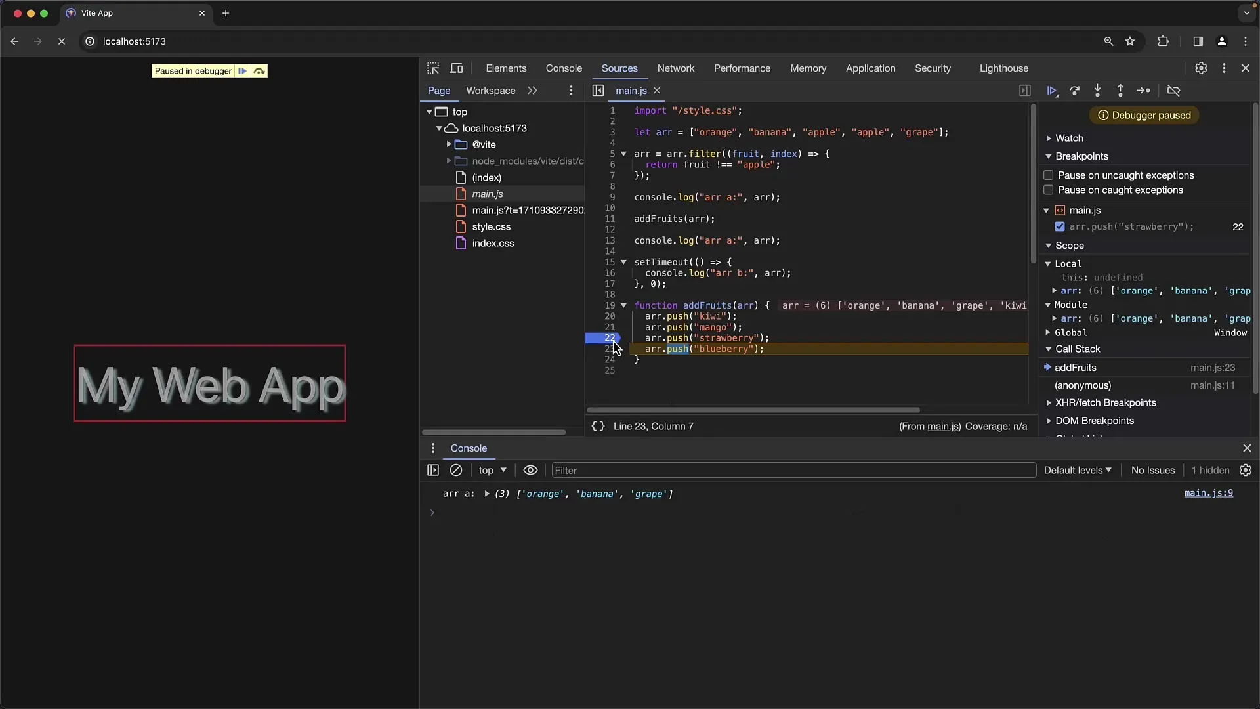The image size is (1260, 709).
Task: Click the Deactivate breakpoints icon
Action: click(x=1174, y=90)
